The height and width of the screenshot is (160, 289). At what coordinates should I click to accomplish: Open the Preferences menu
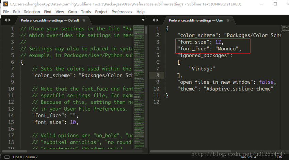pyautogui.click(x=122, y=12)
